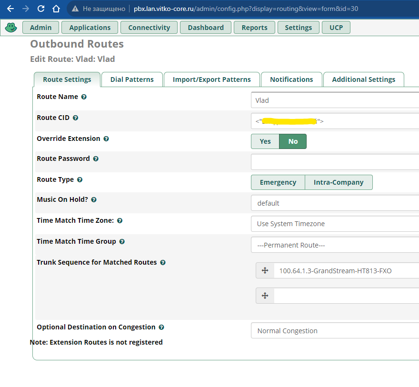Open the Dashboard page
The image size is (419, 387).
click(x=206, y=28)
